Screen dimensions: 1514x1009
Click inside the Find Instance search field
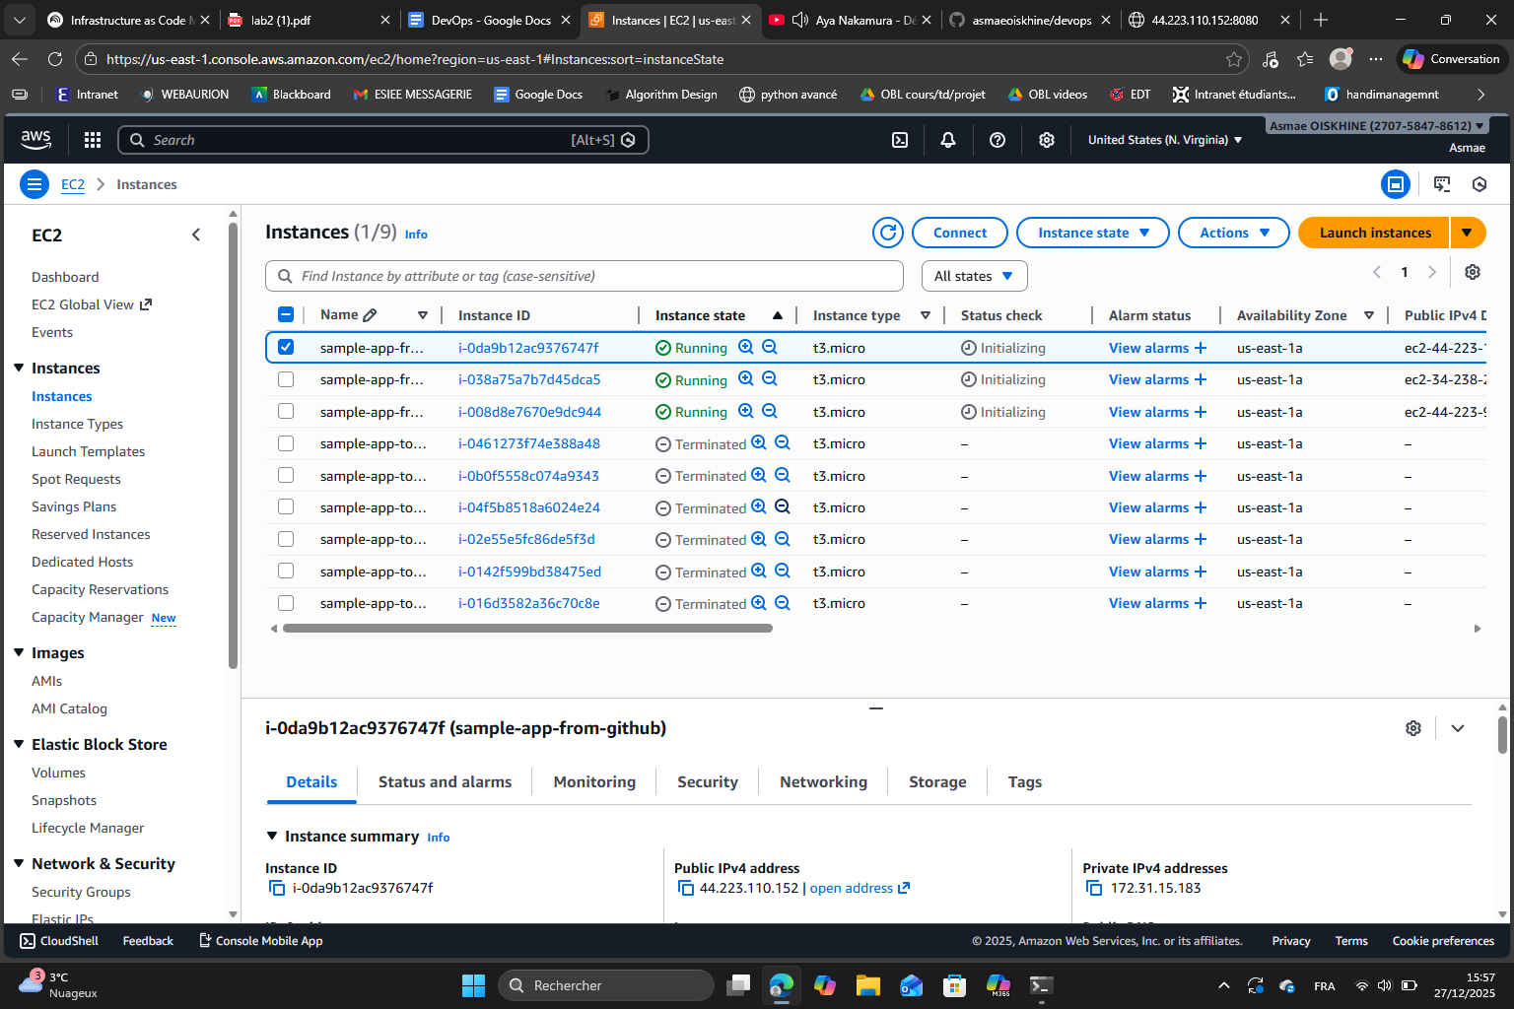pos(584,276)
